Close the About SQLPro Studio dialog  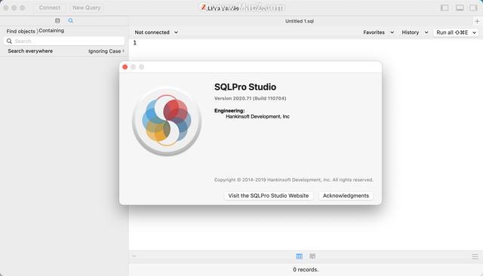(125, 67)
